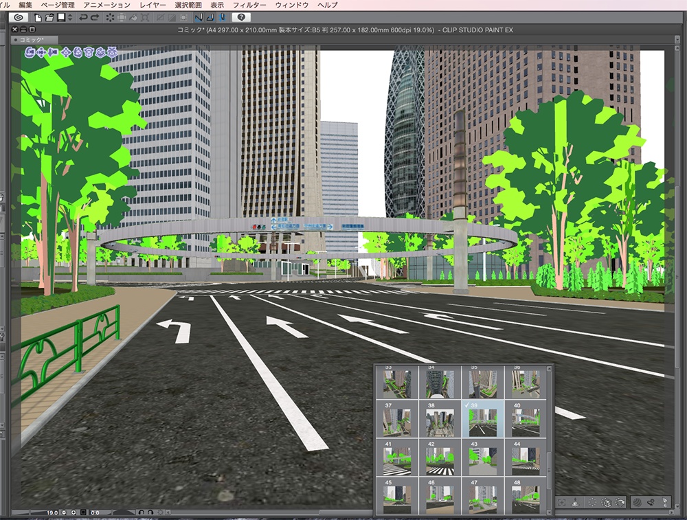687x520 pixels.
Task: Click the zoom value stepper at bottom-left status bar
Action: (68, 512)
